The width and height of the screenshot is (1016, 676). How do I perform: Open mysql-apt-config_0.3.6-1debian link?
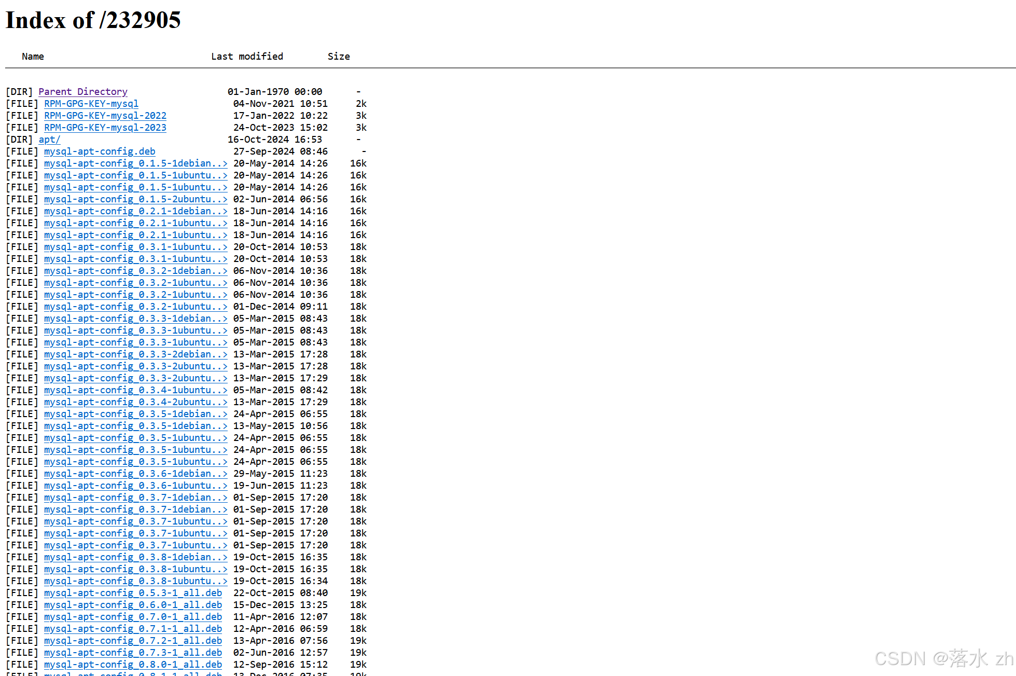135,474
